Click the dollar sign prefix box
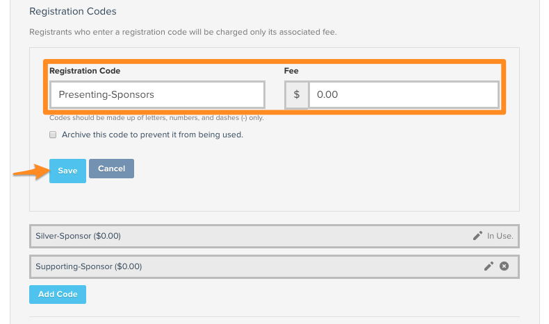 297,95
